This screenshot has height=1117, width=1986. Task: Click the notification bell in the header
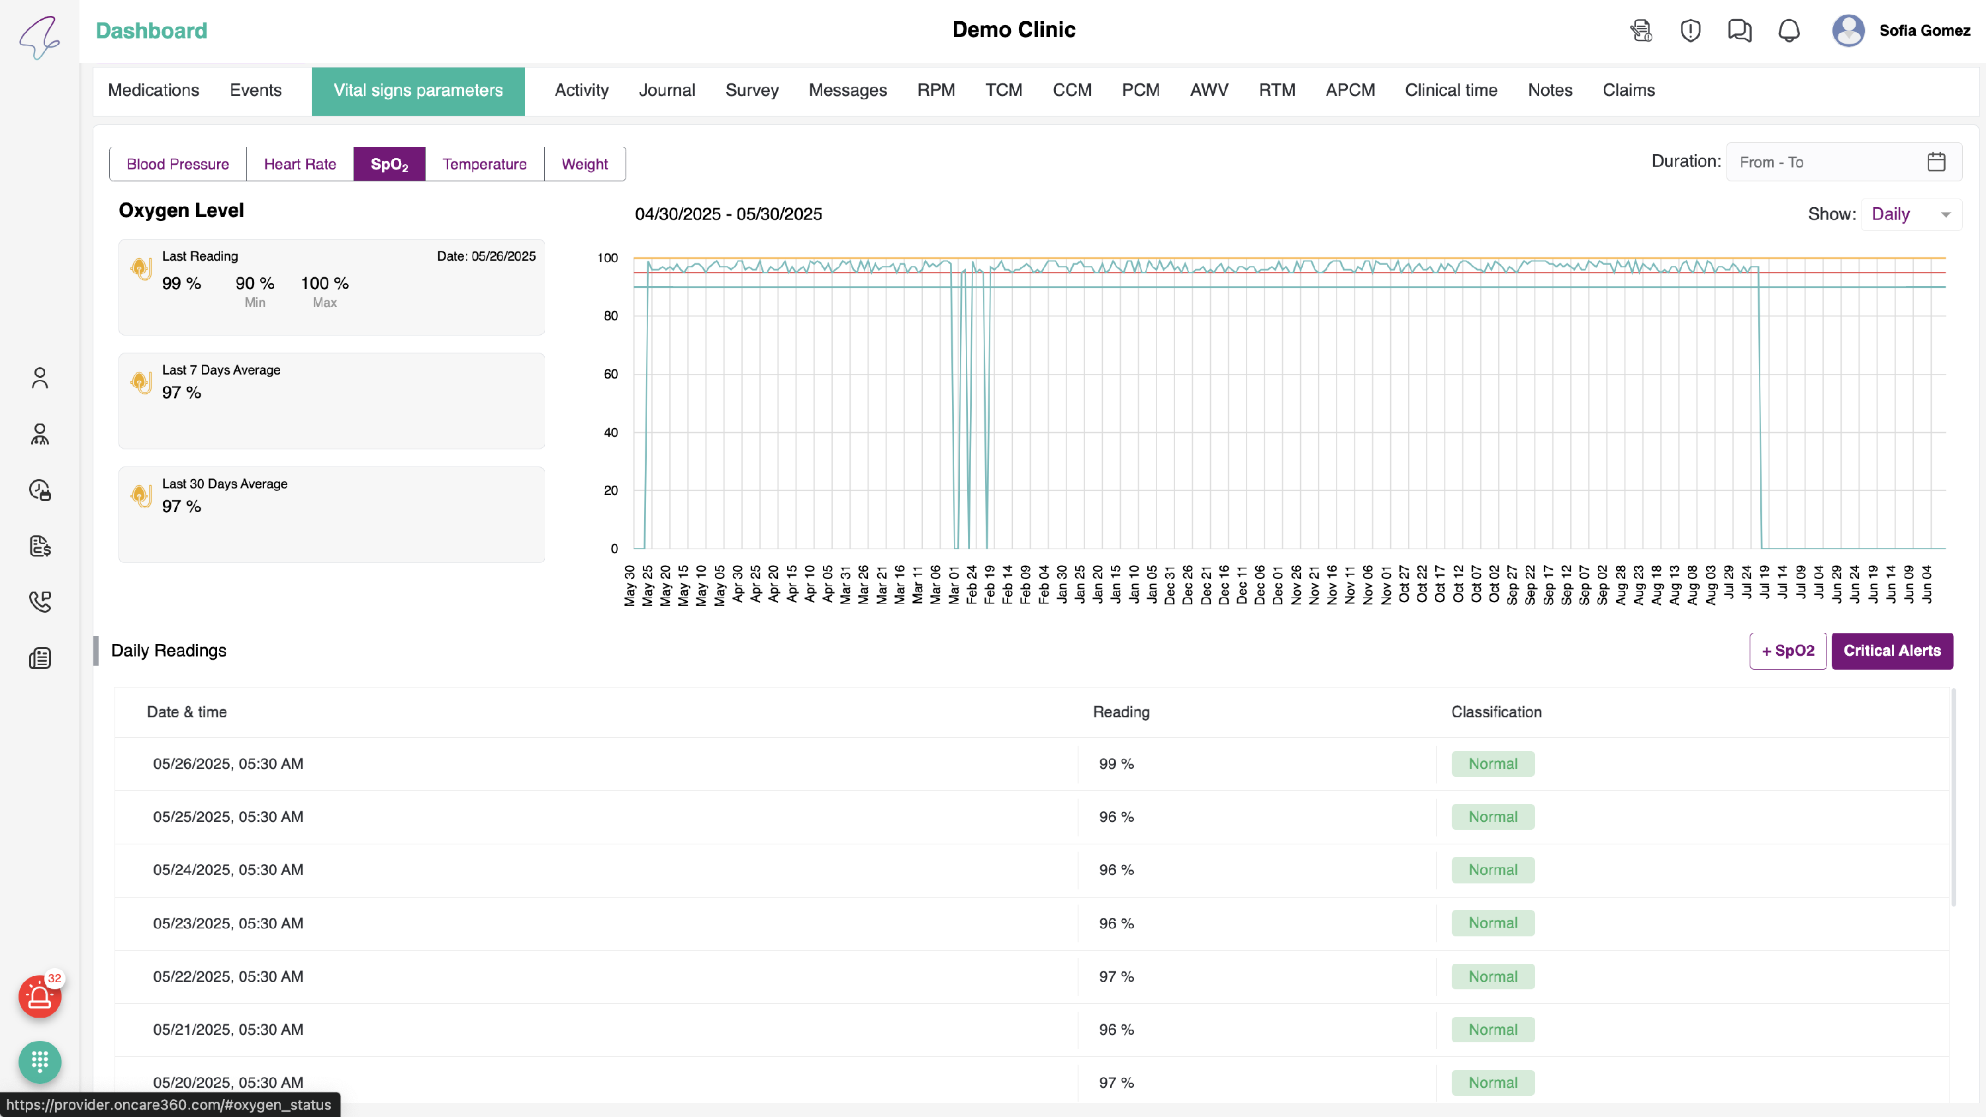(1789, 31)
